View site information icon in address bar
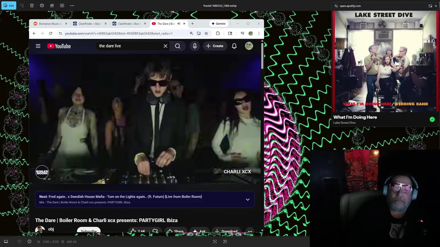The width and height of the screenshot is (440, 247). 60,33
